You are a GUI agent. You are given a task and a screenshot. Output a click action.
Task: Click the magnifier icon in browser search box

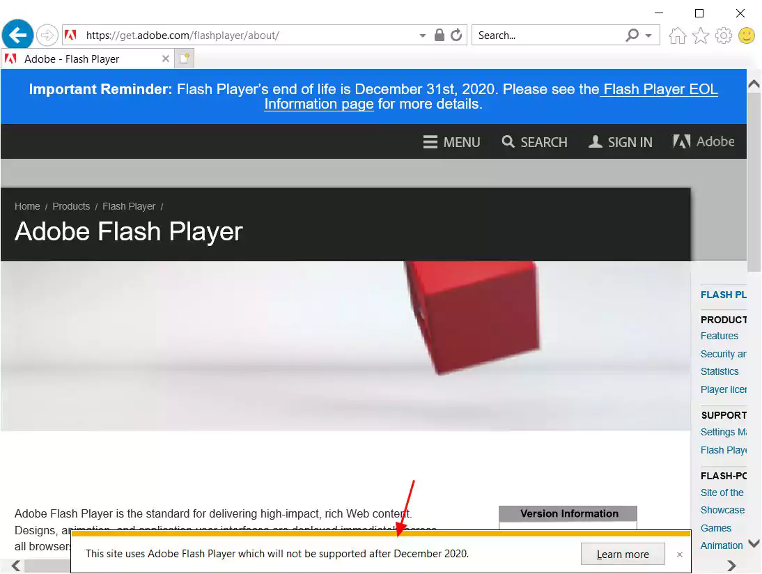point(632,35)
